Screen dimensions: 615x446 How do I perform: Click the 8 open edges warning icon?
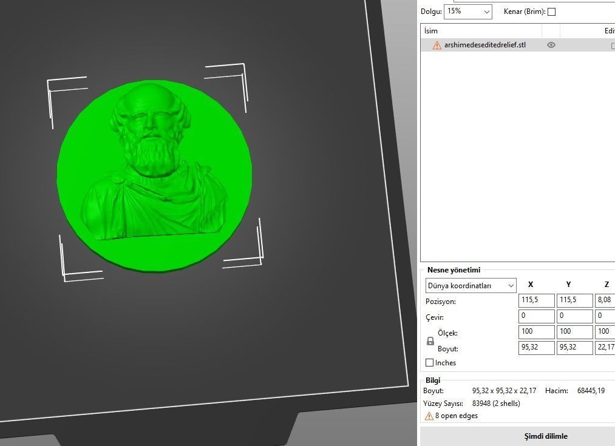coord(429,416)
